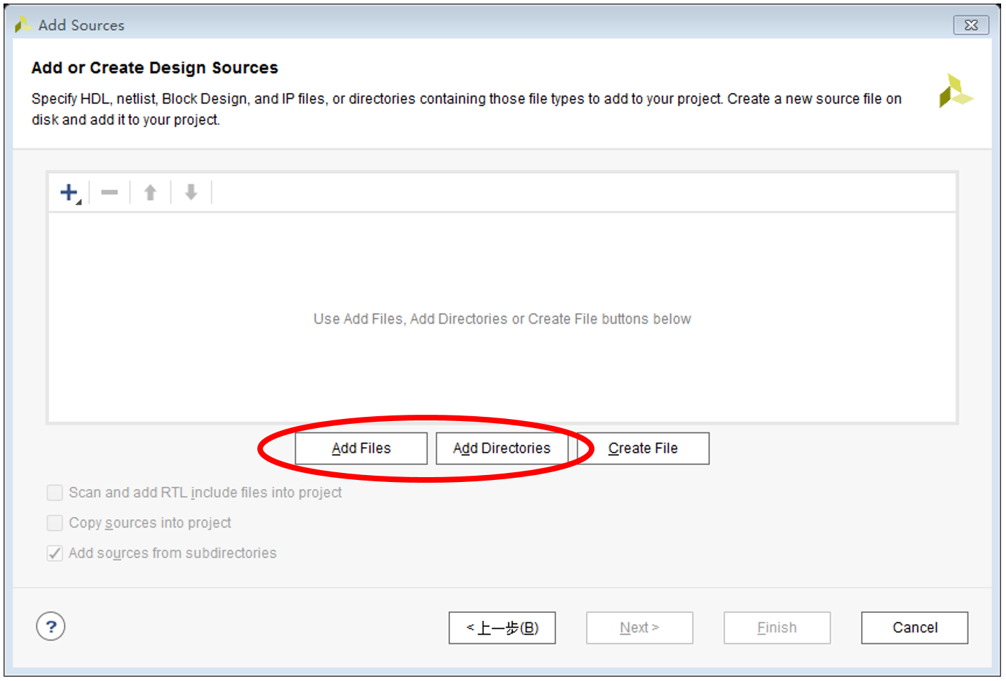Click the Vivado logo in the header
The image size is (1006, 681).
click(955, 92)
